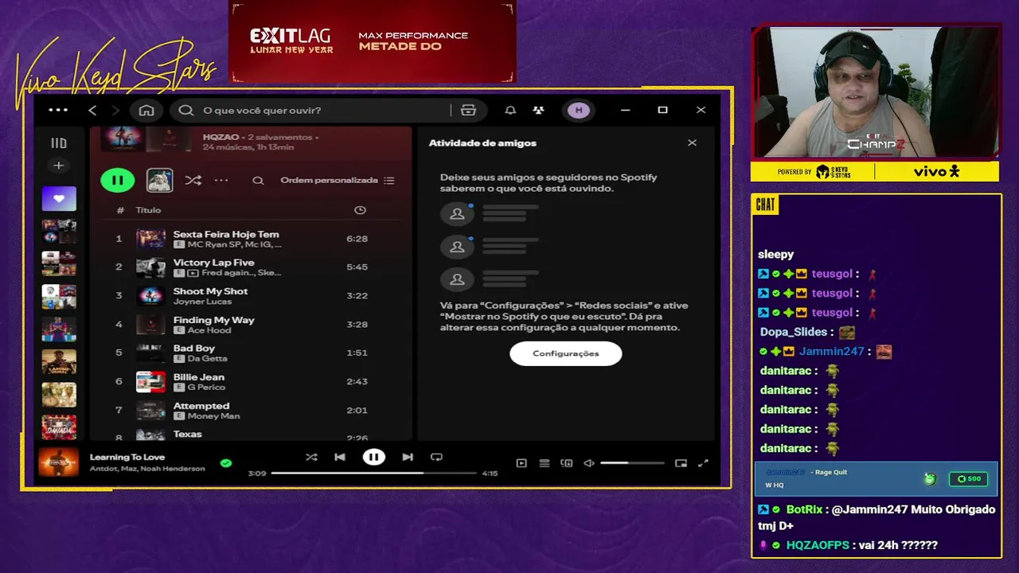
Task: Toggle friend activity icon in the top bar
Action: [x=538, y=110]
